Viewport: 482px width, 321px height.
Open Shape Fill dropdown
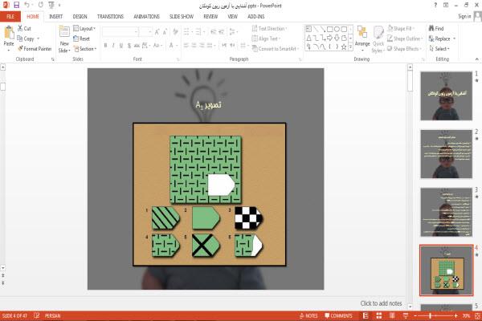(400, 29)
